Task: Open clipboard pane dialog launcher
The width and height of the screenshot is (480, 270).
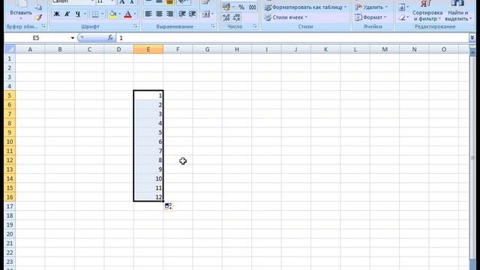Action: point(43,27)
